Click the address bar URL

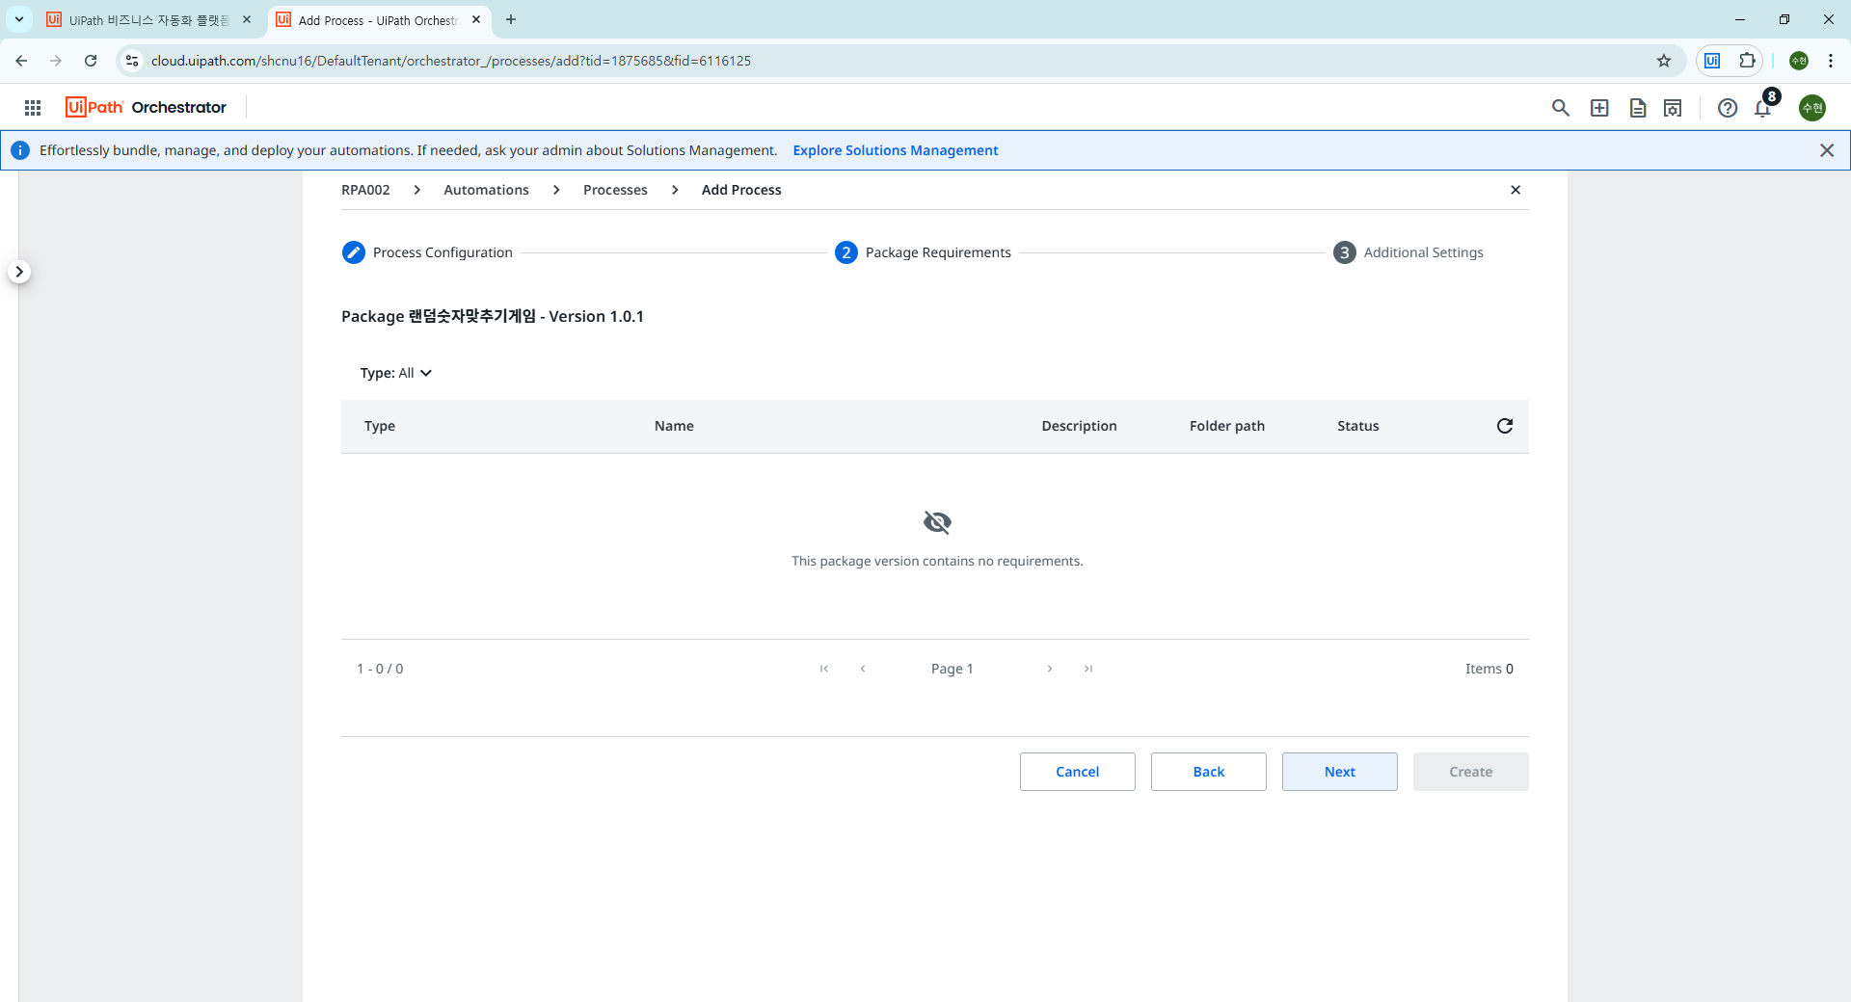pyautogui.click(x=451, y=61)
